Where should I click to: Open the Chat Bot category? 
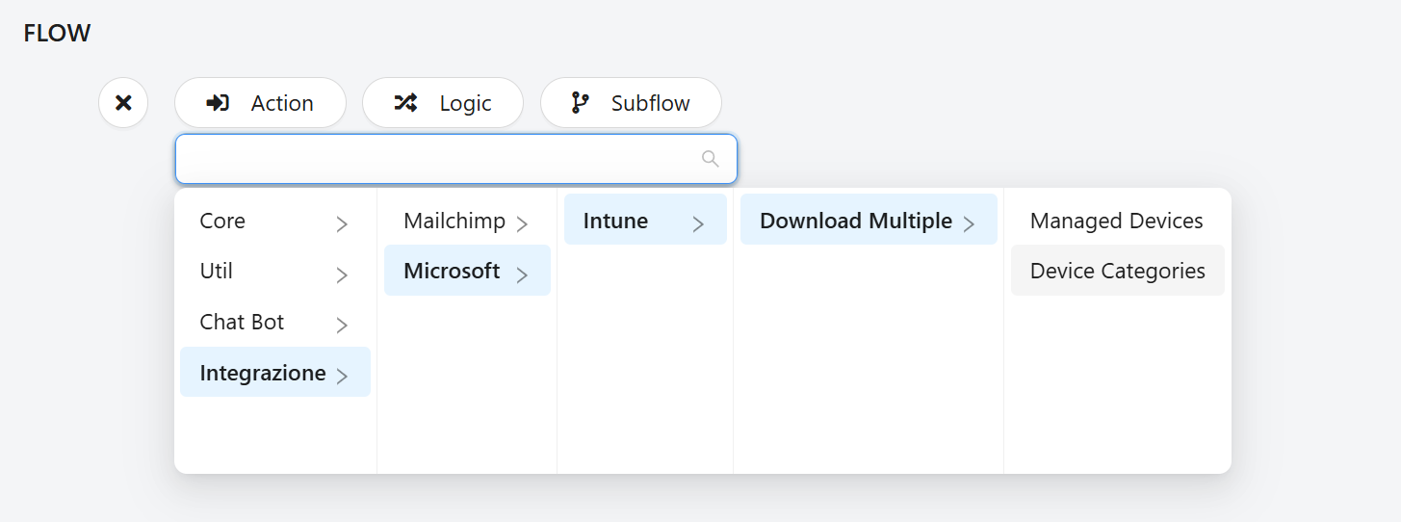(275, 322)
